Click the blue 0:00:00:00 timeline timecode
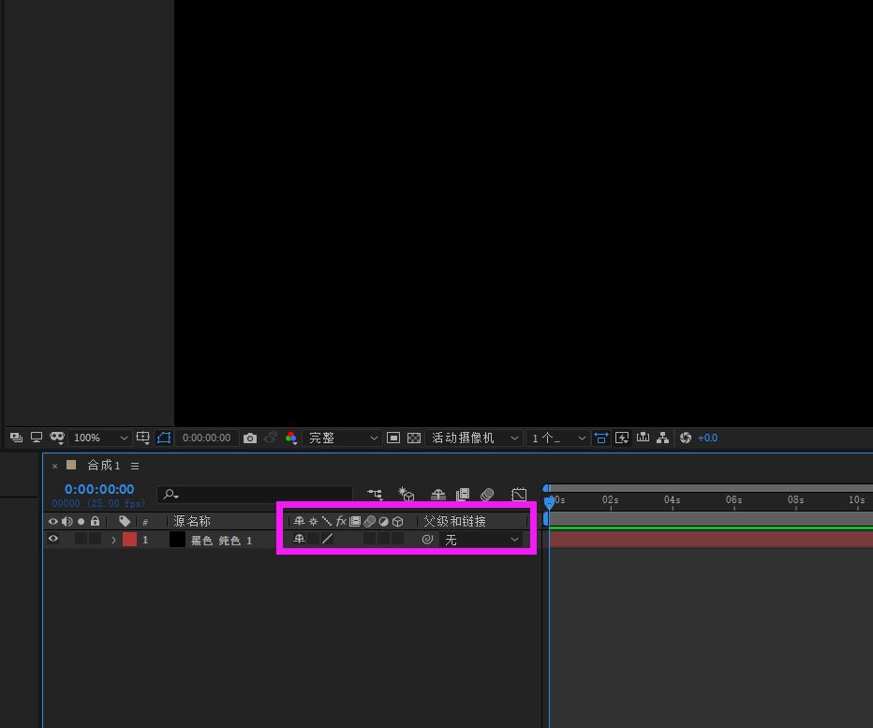Viewport: 873px width, 728px height. 99,489
